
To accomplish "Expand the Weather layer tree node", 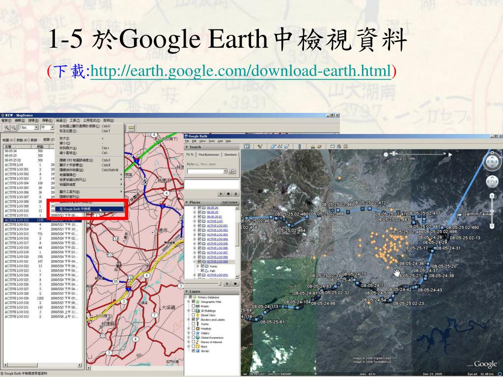I will 189,328.
